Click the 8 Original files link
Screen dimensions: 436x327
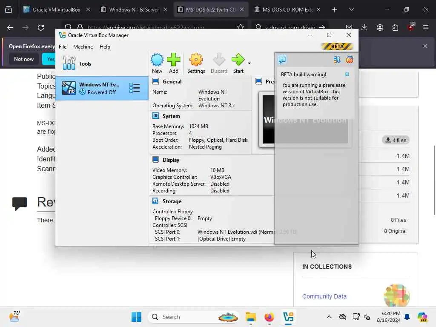coord(395,231)
